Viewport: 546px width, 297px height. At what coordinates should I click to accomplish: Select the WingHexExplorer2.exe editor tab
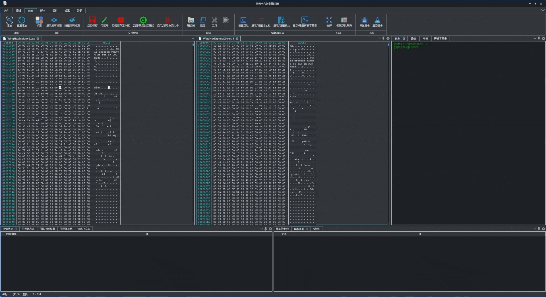click(x=21, y=38)
